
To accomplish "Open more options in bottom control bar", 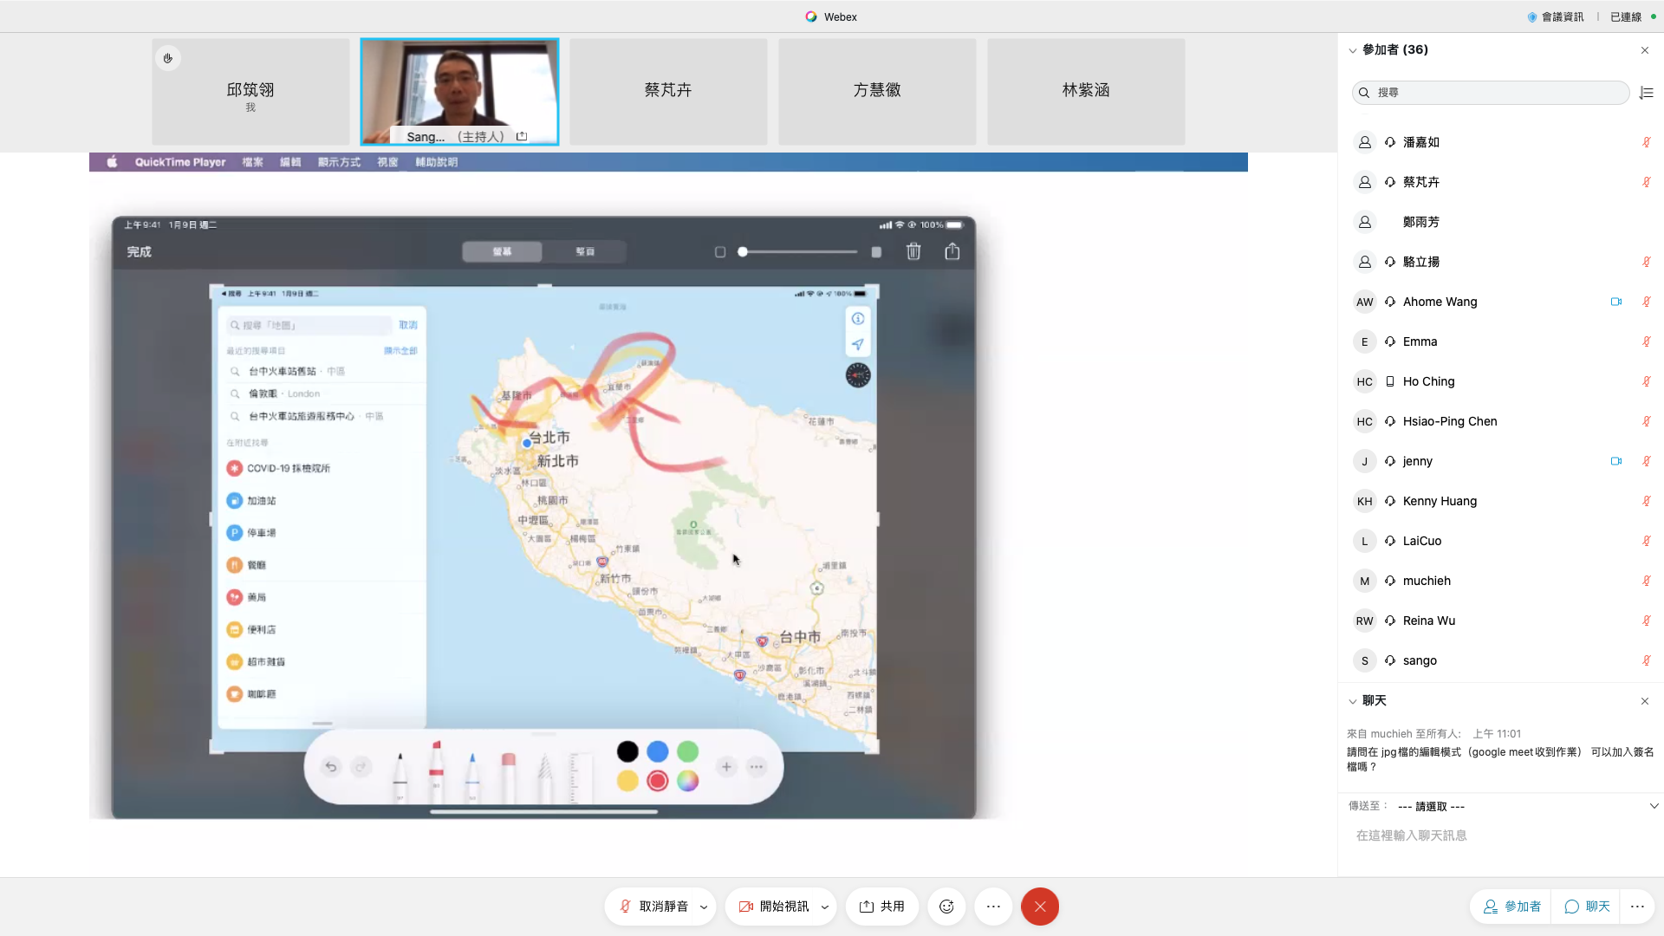I will click(993, 907).
